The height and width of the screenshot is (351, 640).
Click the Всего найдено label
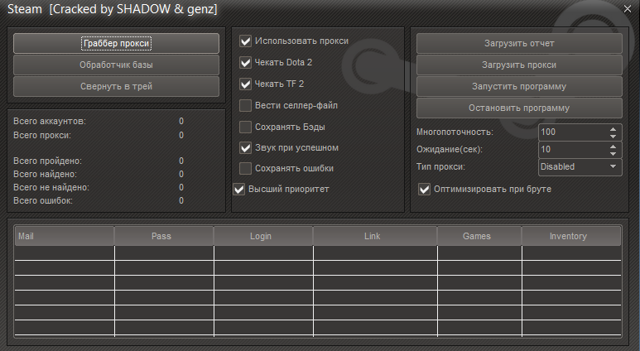[x=45, y=175]
